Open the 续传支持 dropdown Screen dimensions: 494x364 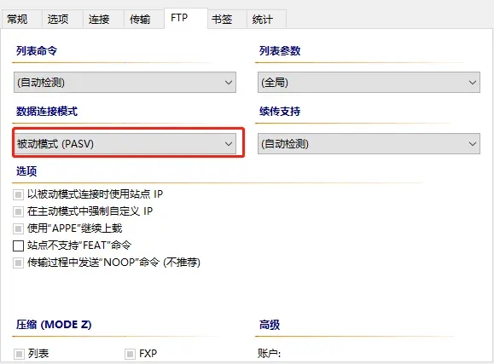(x=369, y=144)
